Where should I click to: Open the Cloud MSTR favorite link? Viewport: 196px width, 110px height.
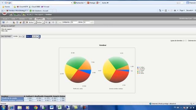coord(22,7)
